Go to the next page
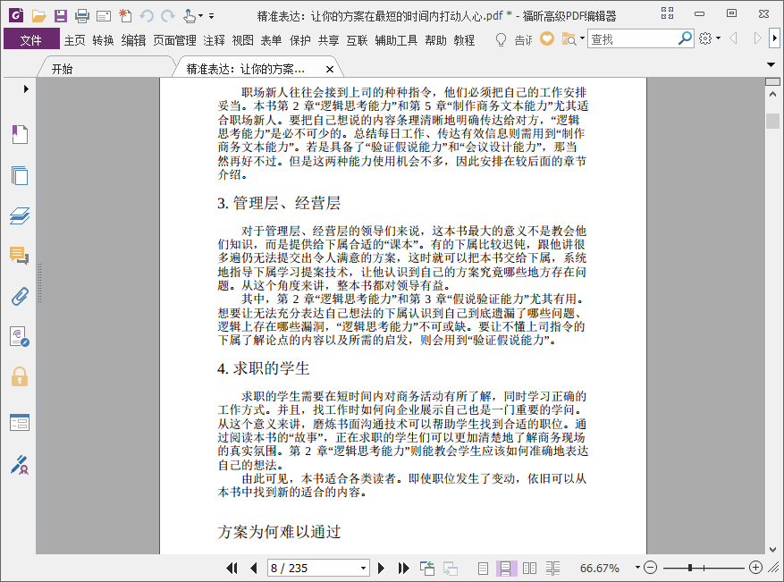784x582 pixels. pos(381,568)
